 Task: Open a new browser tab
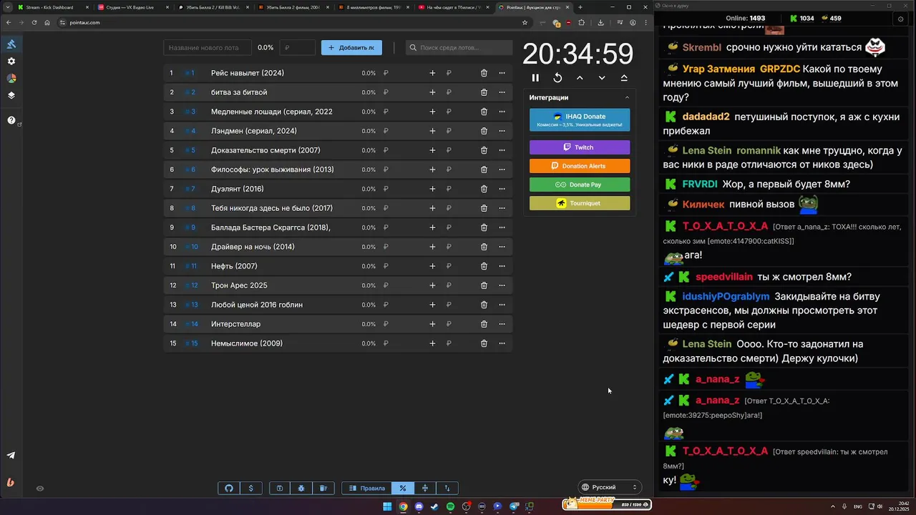pos(580,7)
